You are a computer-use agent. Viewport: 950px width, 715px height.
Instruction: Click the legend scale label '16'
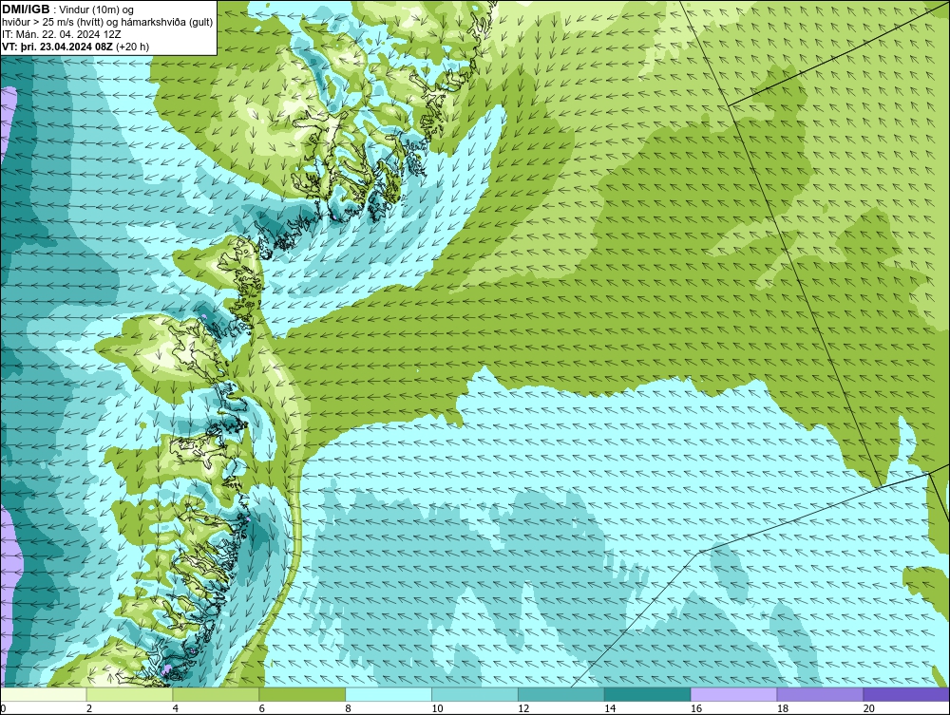696,708
